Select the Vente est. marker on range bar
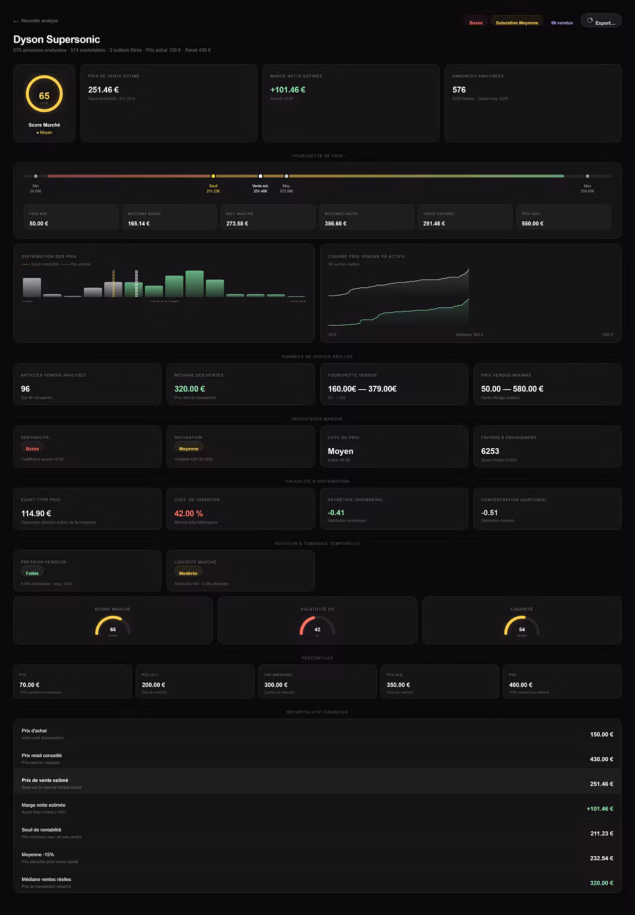635x915 pixels. [x=260, y=176]
